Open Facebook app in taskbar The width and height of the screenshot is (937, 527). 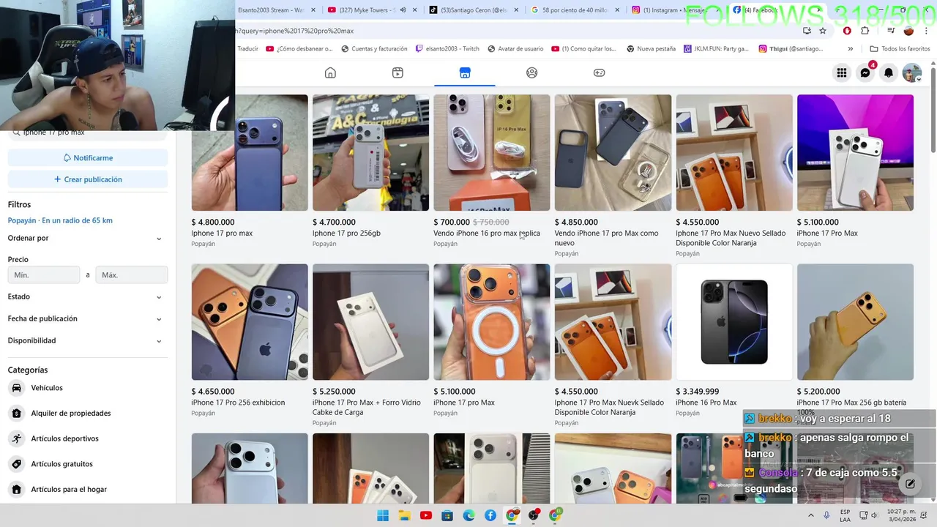490,515
